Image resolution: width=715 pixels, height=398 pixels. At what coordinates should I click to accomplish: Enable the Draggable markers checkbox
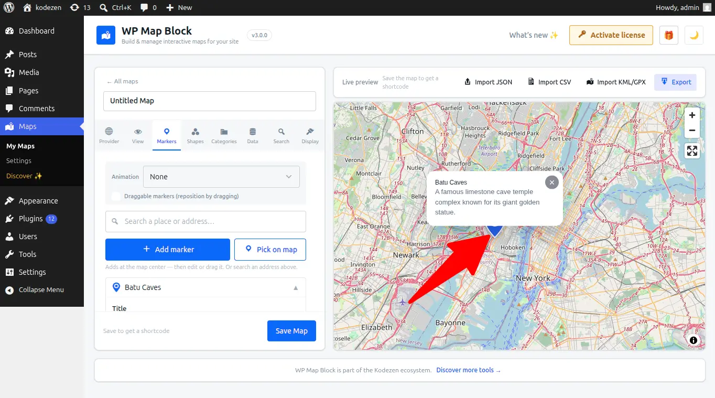[x=116, y=196]
